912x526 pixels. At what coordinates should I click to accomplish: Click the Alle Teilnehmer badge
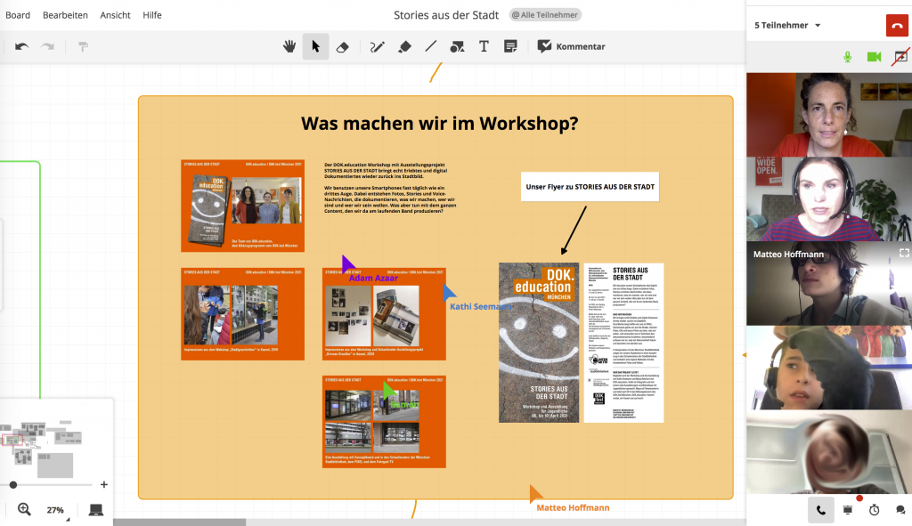545,15
